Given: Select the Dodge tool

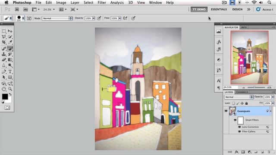Looking at the screenshot, I should tap(10, 65).
